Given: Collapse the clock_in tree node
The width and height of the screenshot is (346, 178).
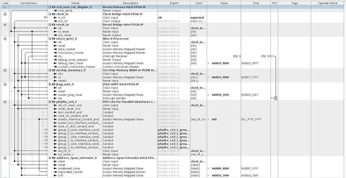Looking at the screenshot, I should 50,14.
